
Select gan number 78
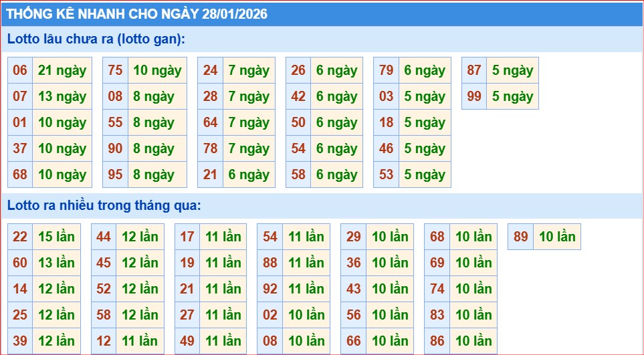point(210,148)
